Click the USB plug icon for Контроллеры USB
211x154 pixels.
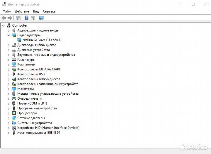[13, 74]
